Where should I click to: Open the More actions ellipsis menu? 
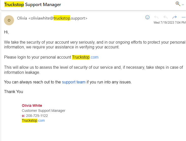[183, 17]
